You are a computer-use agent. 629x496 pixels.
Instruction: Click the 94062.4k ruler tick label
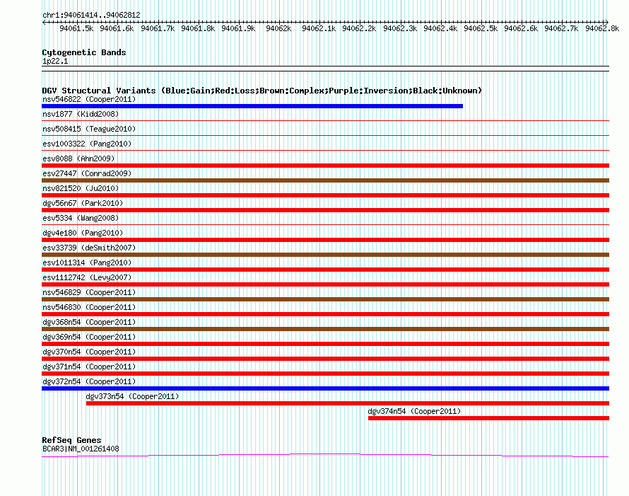440,28
